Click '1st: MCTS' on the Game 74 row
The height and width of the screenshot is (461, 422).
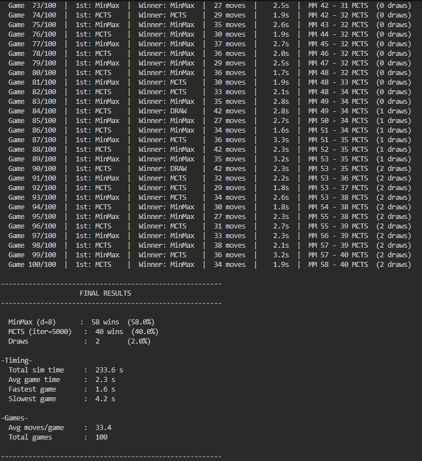[94, 15]
